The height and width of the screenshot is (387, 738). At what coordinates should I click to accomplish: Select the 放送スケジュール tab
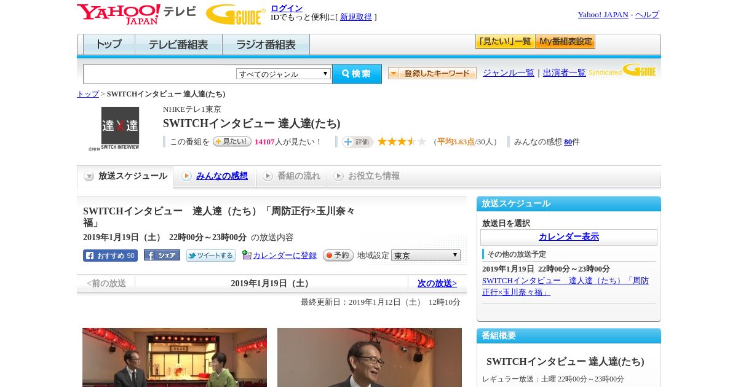coord(125,176)
